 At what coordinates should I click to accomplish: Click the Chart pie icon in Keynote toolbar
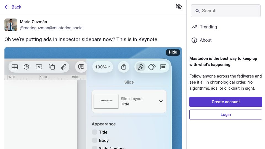(26, 67)
